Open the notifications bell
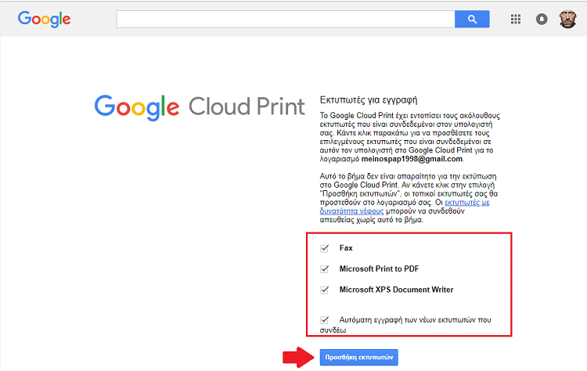The width and height of the screenshot is (587, 371). point(542,19)
